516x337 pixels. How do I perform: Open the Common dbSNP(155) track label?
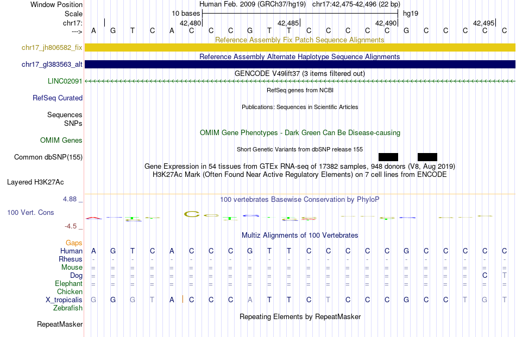point(48,157)
